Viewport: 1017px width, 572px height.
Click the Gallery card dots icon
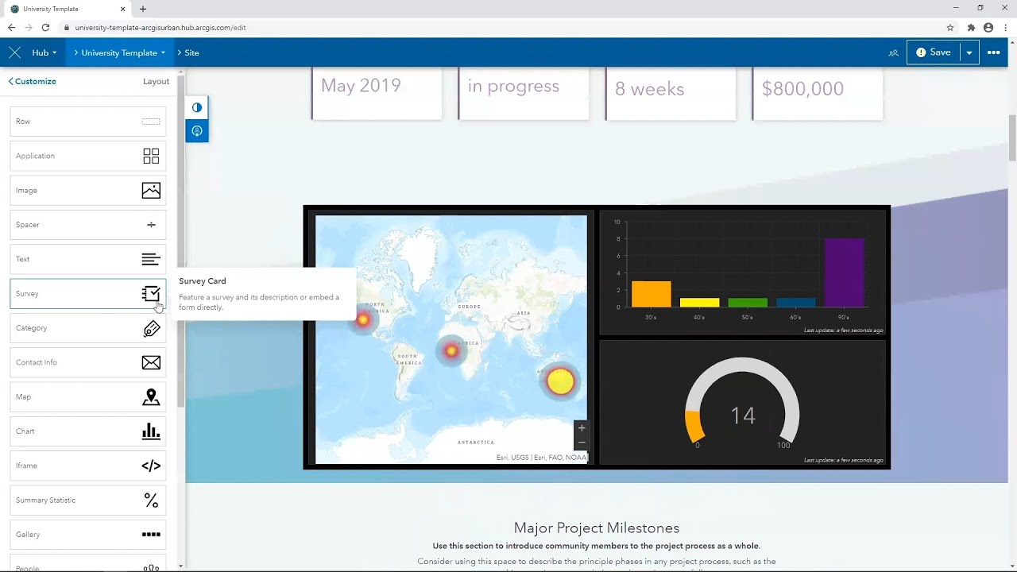coord(151,535)
